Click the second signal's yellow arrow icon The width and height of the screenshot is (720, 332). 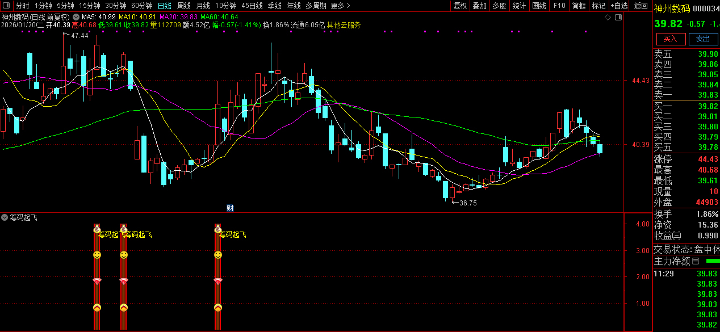pyautogui.click(x=123, y=308)
